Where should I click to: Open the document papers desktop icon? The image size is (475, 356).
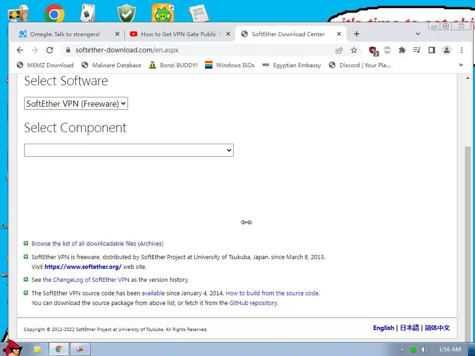199,13
